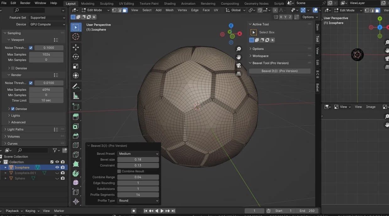The image size is (389, 216).
Task: Select the Rotate tool
Action: click(x=76, y=57)
